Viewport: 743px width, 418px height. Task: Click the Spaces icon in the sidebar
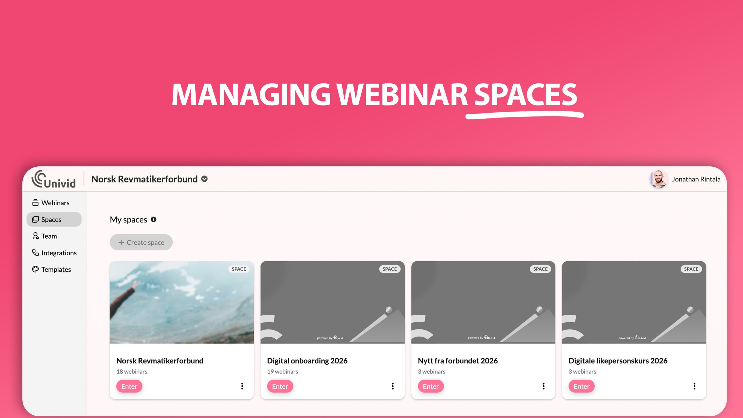36,219
